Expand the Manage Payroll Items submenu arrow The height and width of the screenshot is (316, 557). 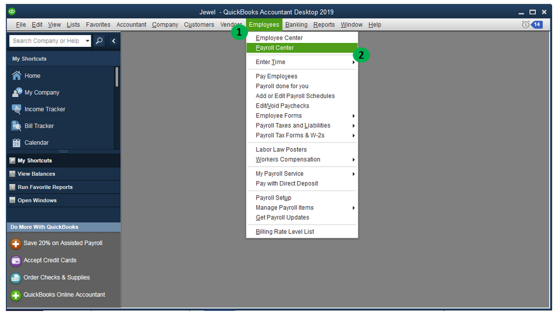tap(353, 208)
